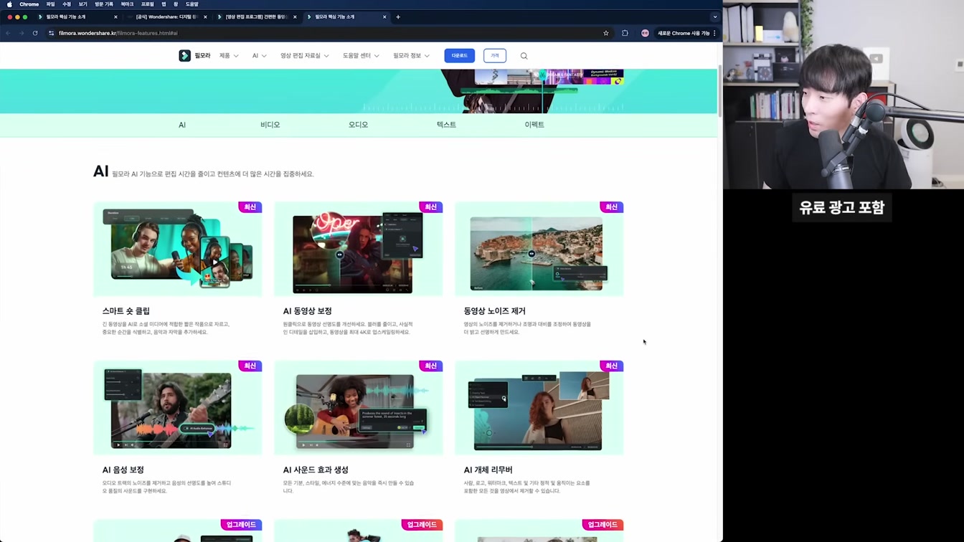Click the 가격 button
The image size is (964, 542).
(x=495, y=55)
